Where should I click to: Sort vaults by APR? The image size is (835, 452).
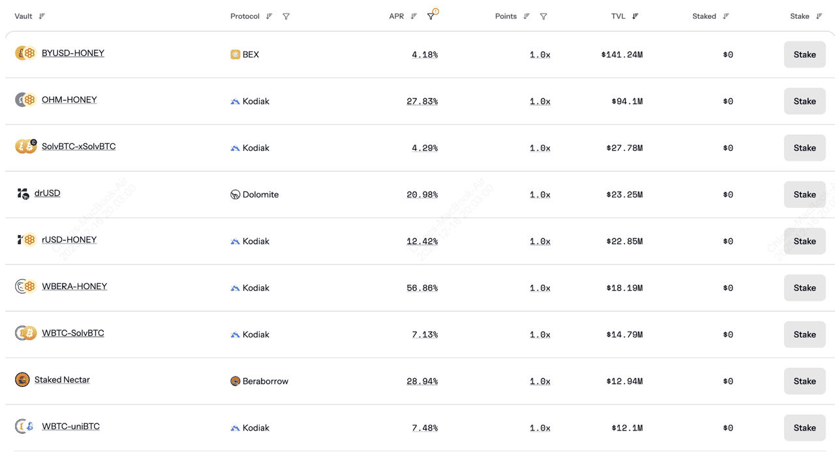pyautogui.click(x=414, y=16)
